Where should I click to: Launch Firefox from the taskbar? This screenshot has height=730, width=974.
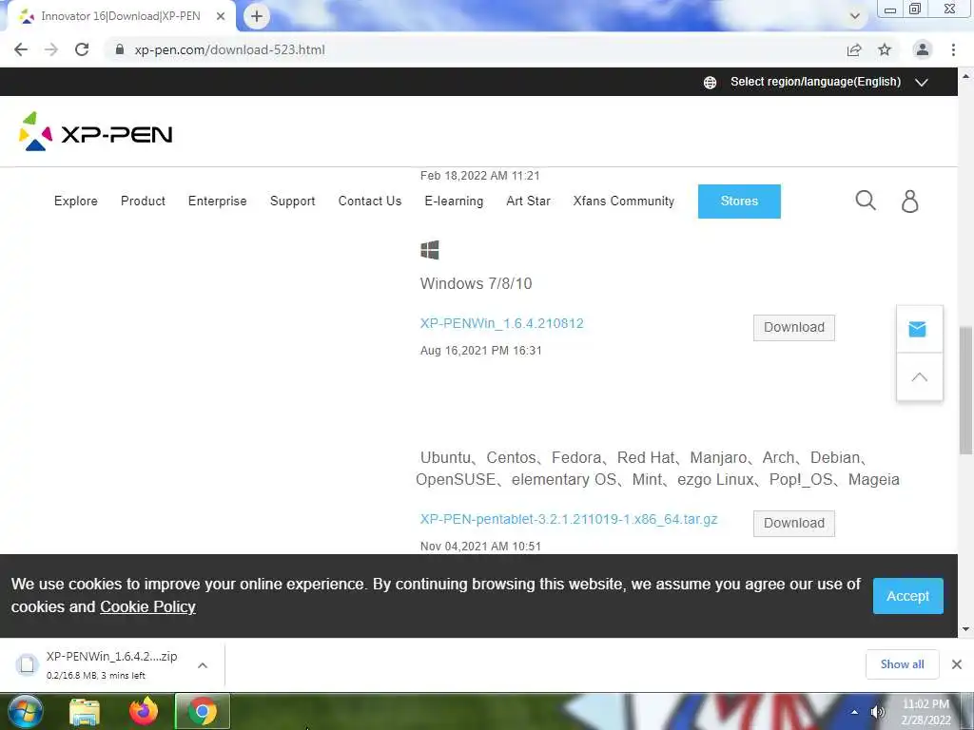tap(144, 711)
